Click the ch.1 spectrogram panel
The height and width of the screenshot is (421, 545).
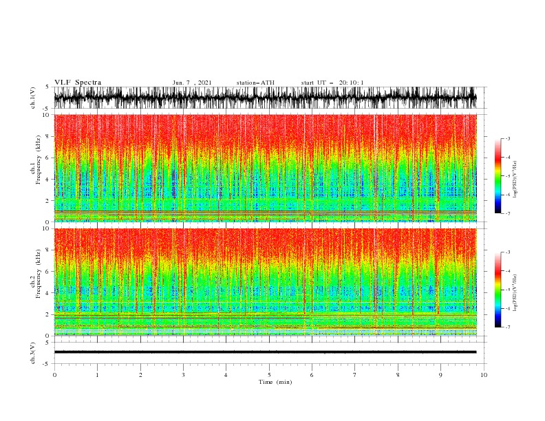pyautogui.click(x=265, y=168)
